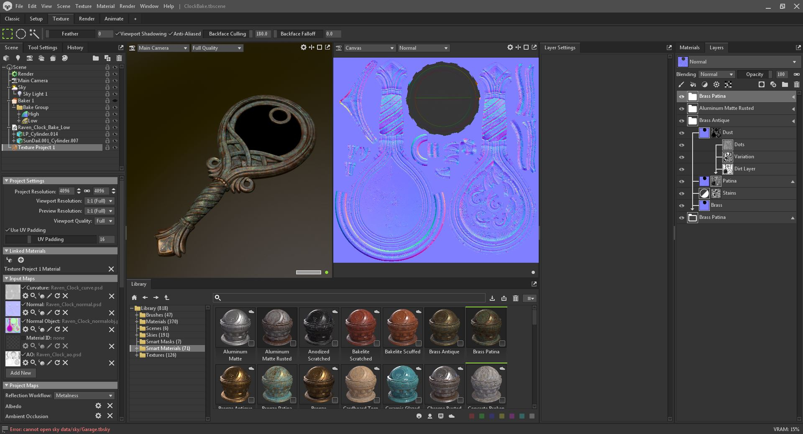Open settings gear for Albedo project map

coord(98,406)
